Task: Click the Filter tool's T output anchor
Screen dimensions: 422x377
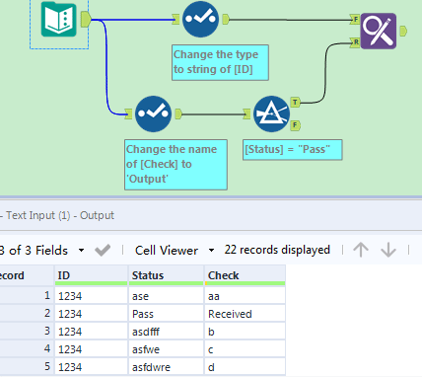Action: pos(295,103)
